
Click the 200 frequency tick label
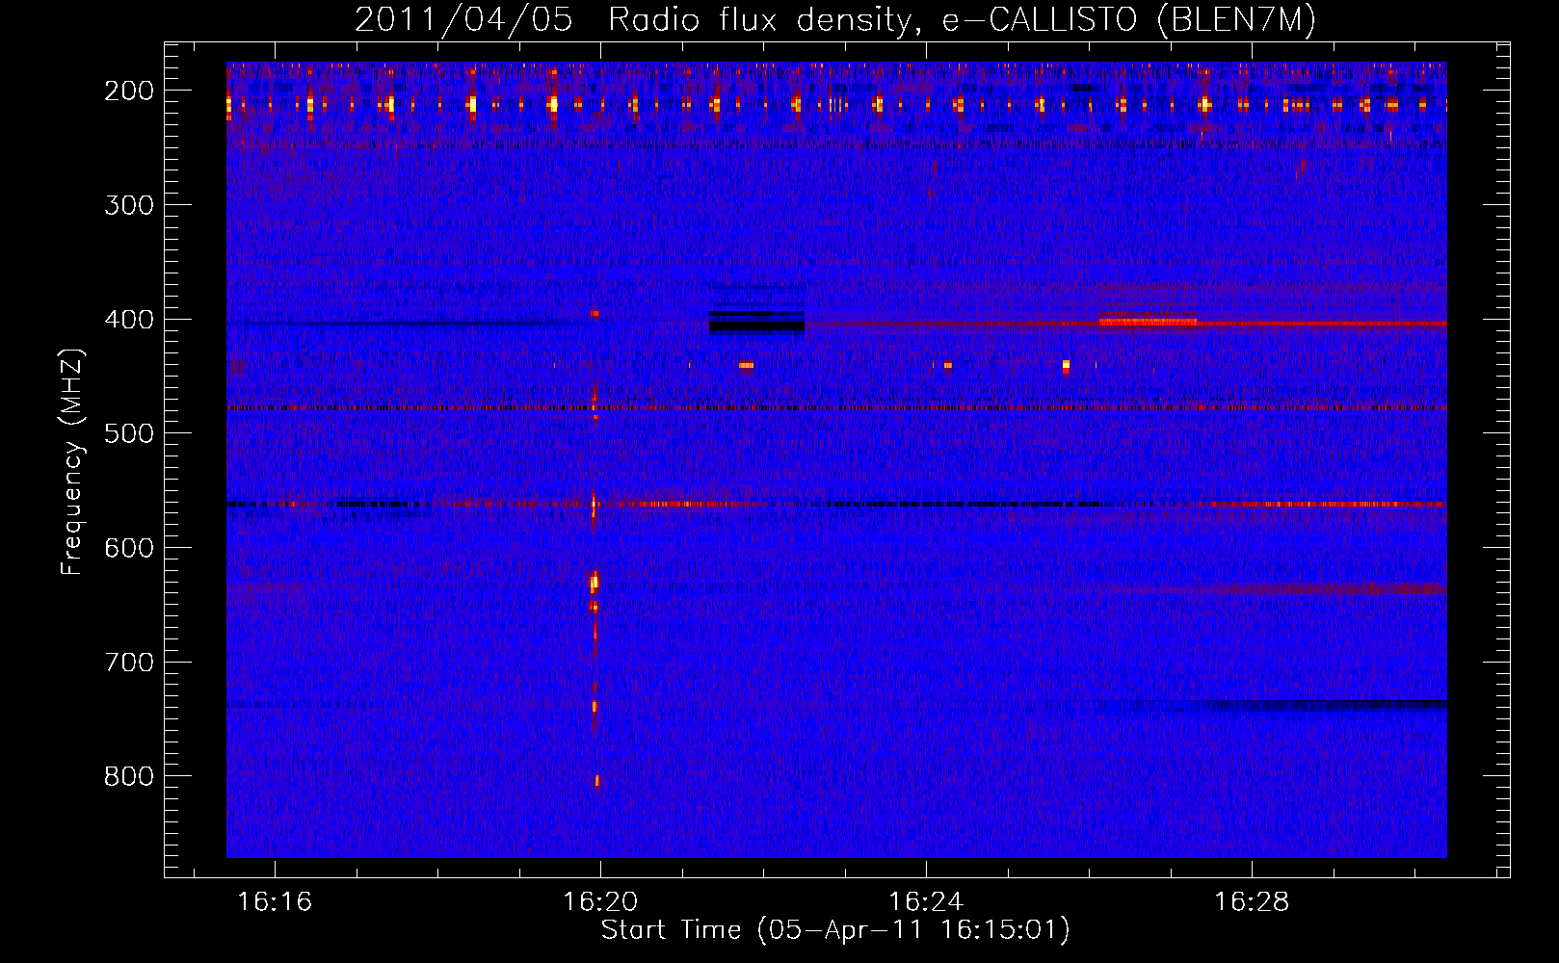coord(129,91)
